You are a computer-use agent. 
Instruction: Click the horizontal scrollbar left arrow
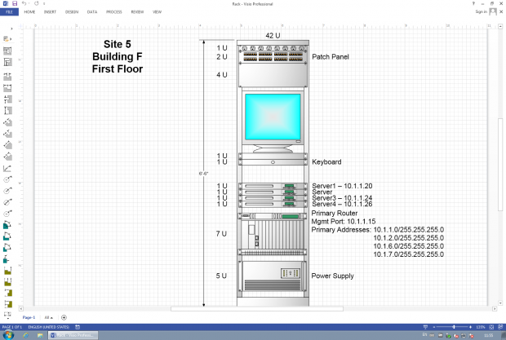pyautogui.click(x=21, y=309)
